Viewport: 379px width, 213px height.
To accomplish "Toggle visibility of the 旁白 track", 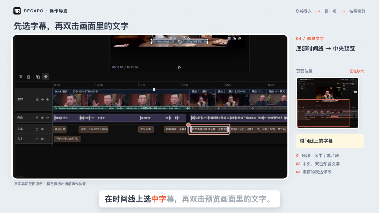I will click(x=42, y=118).
